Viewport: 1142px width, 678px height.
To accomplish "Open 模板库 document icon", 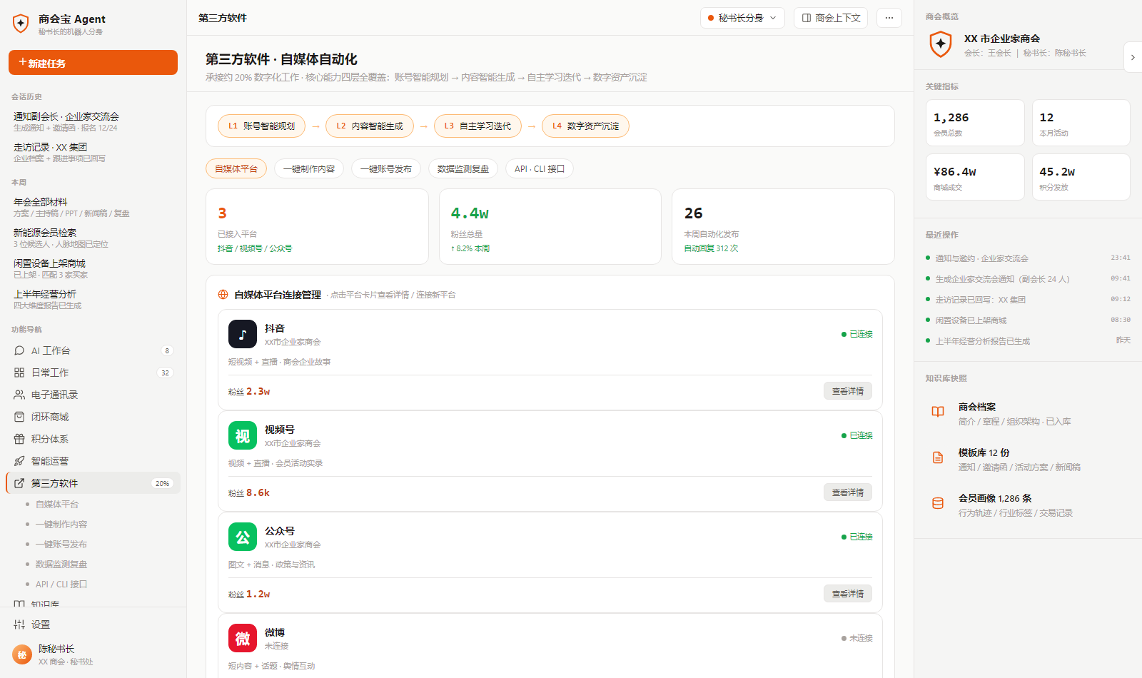I will tap(938, 457).
